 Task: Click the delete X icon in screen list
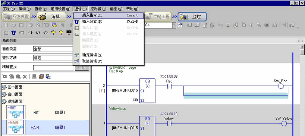coord(25,77)
